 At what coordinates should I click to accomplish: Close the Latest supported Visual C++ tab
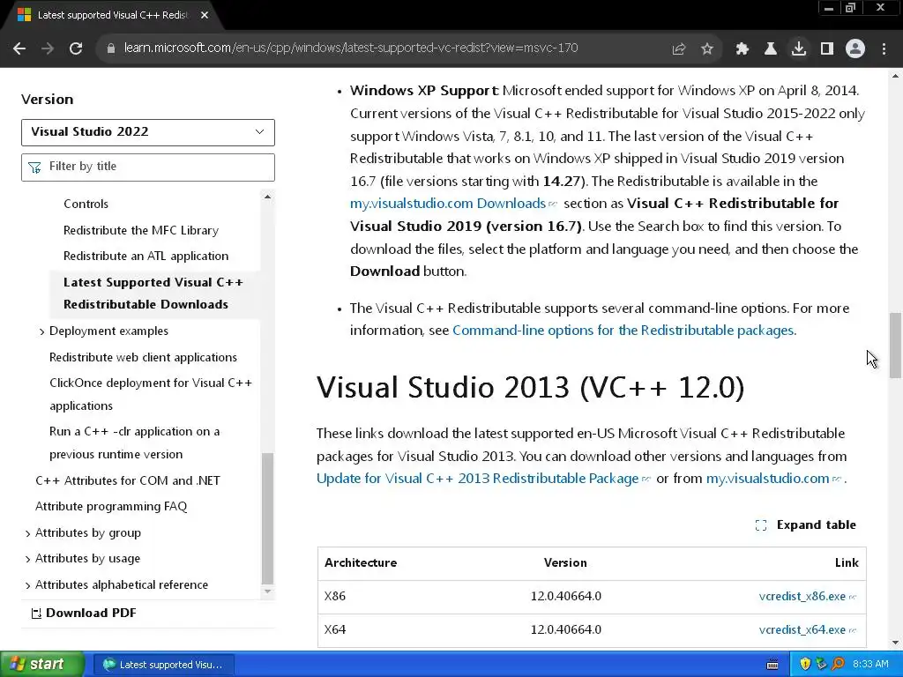[x=205, y=16]
